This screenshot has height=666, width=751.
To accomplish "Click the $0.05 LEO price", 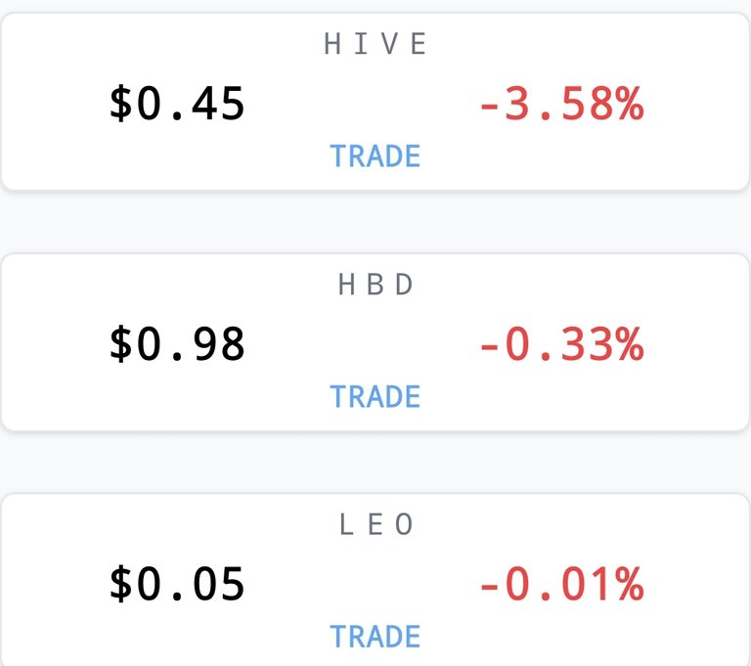I will 177,584.
